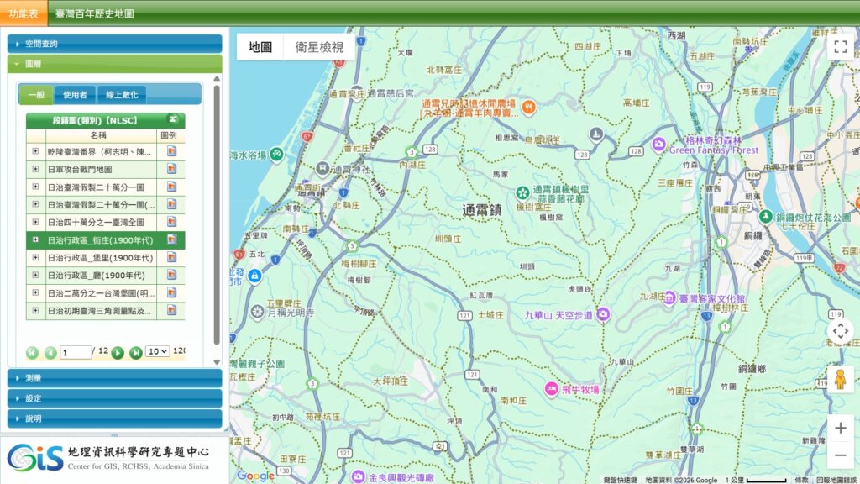
Task: Switch to 一般 layer tab
Action: click(36, 95)
